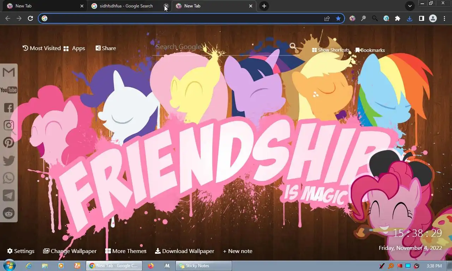Open new tab Settings
This screenshot has height=271, width=452.
pyautogui.click(x=21, y=251)
